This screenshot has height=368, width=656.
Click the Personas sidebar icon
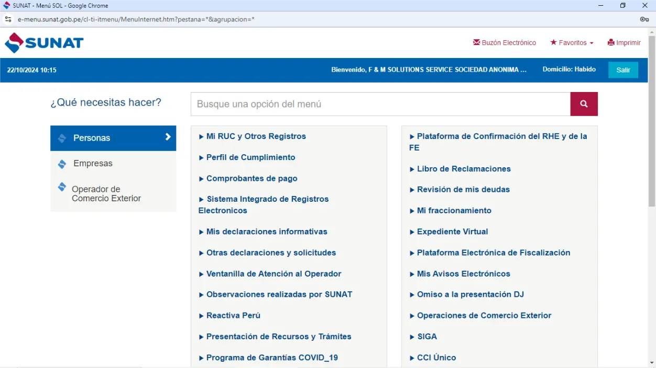tap(62, 137)
